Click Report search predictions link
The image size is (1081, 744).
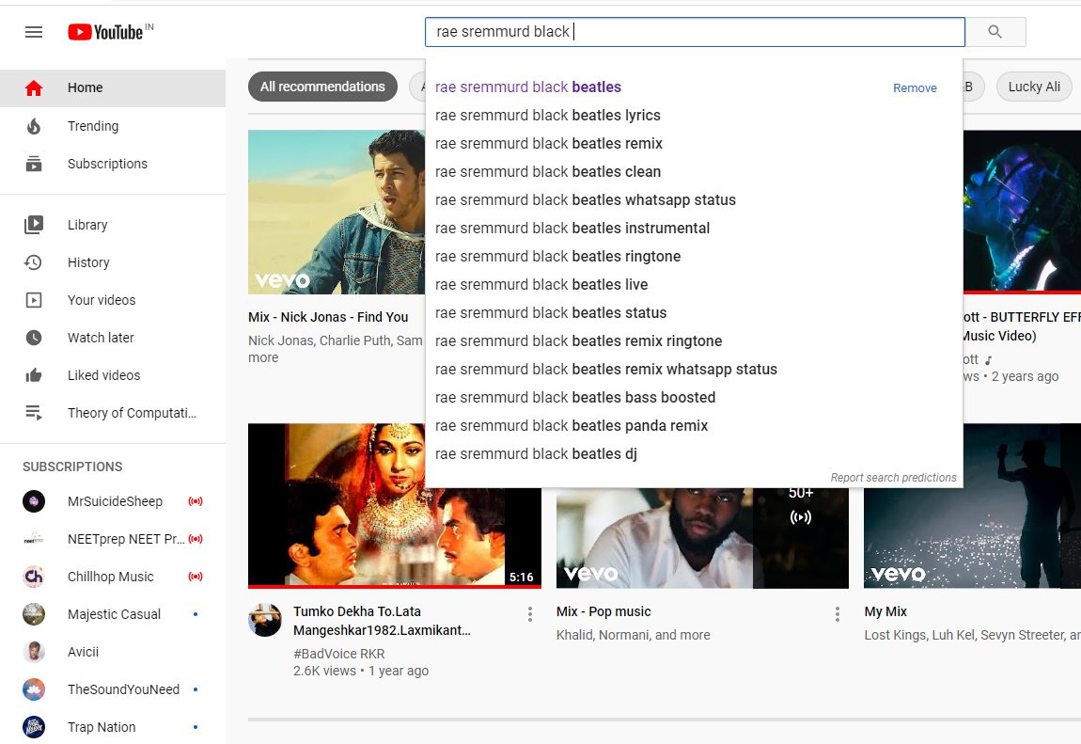point(894,478)
